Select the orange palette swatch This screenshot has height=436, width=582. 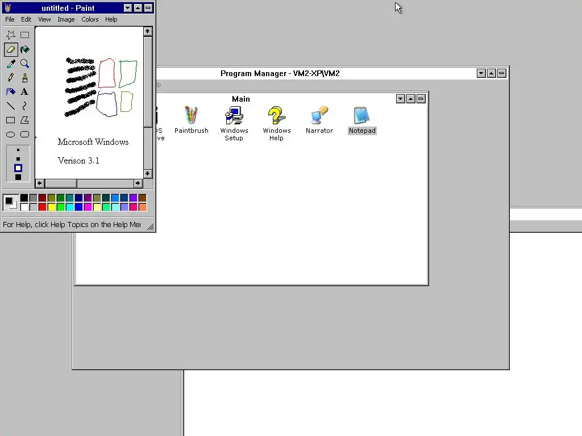pos(143,207)
